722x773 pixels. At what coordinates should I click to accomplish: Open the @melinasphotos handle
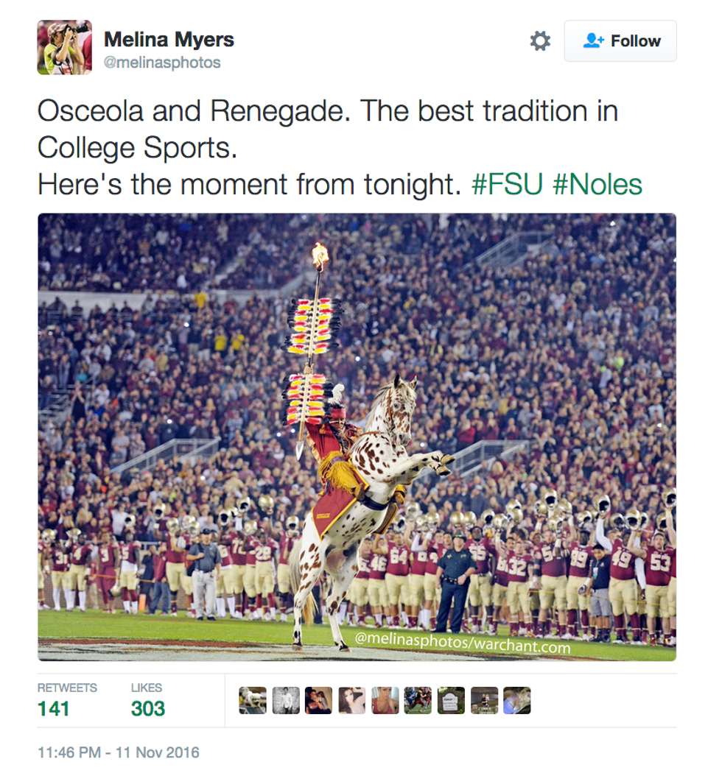point(162,63)
